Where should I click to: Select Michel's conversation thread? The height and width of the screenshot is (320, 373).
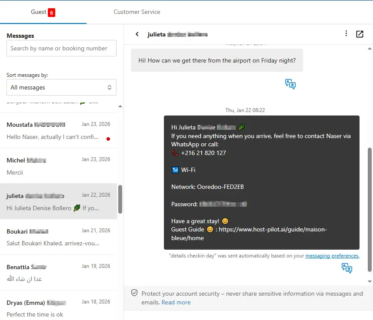(59, 166)
